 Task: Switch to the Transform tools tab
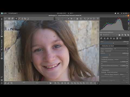click(x=114, y=38)
